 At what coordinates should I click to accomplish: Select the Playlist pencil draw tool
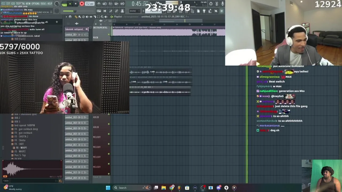(x=76, y=17)
